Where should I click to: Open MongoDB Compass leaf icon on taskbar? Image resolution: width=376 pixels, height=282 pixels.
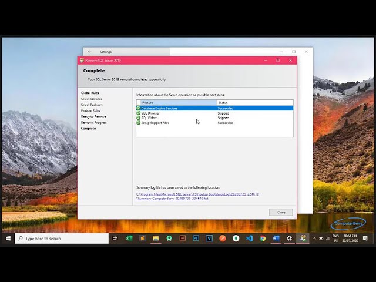coord(236,239)
